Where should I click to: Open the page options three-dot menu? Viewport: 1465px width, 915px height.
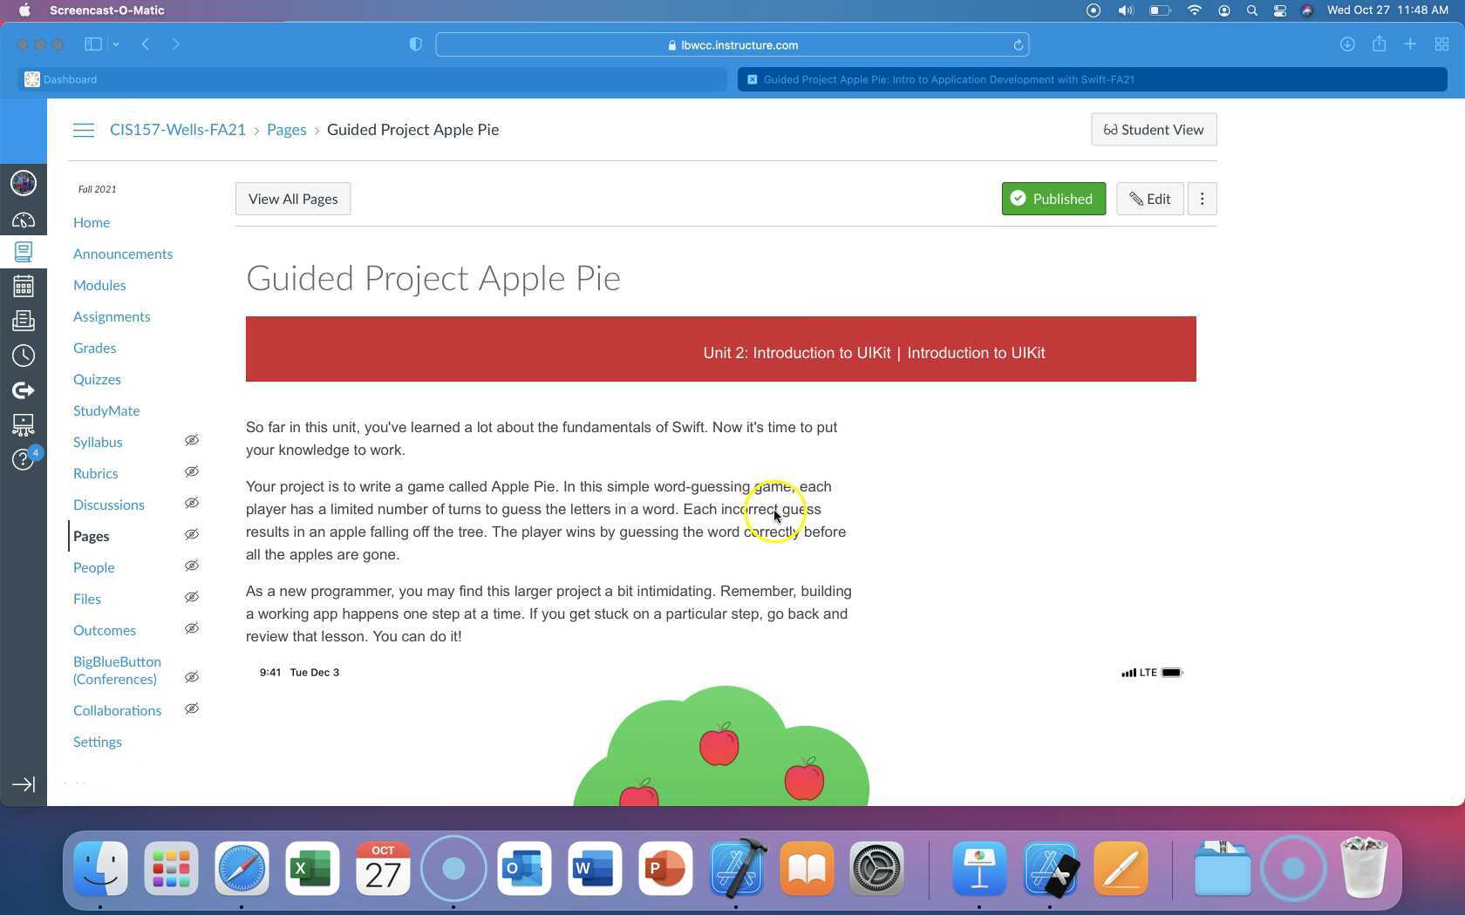(x=1202, y=199)
